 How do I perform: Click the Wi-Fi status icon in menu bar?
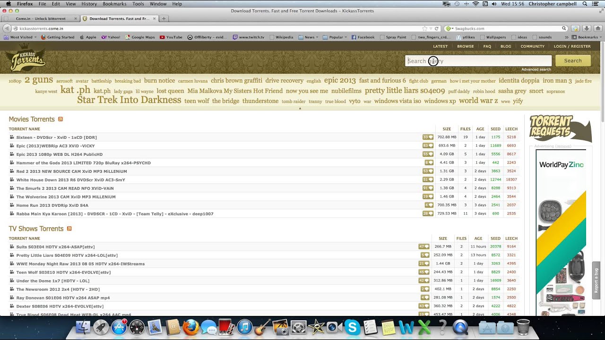[475, 4]
